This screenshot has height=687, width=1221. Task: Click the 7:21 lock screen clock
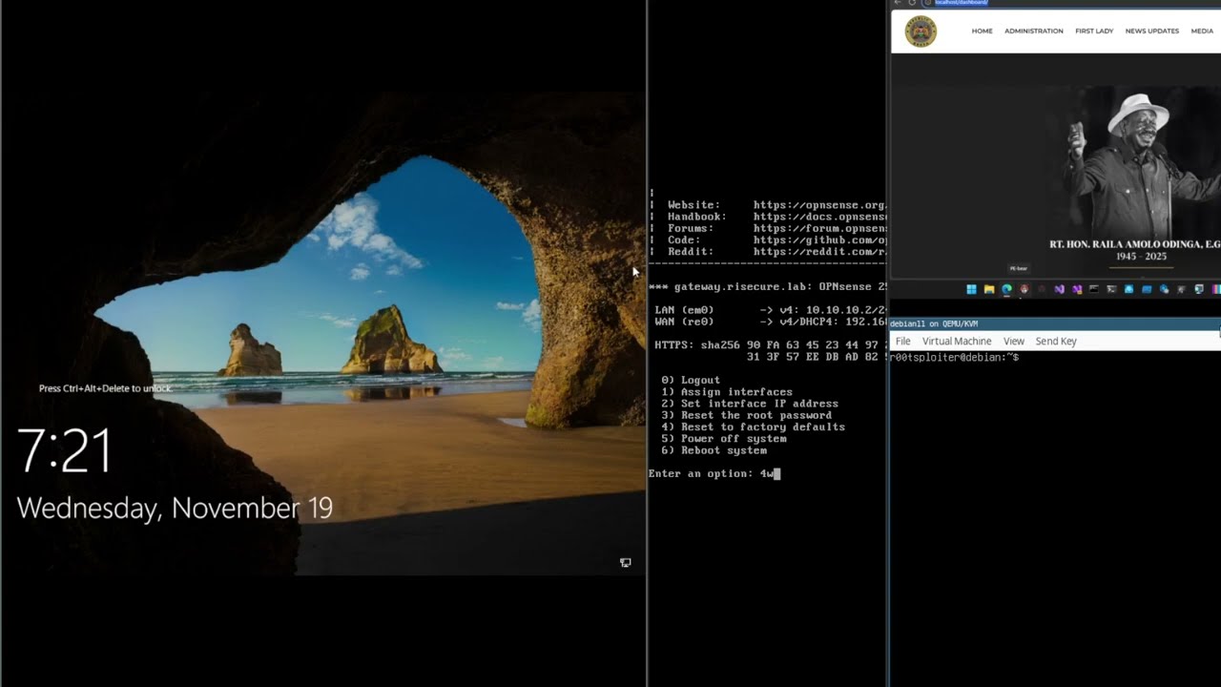(65, 451)
